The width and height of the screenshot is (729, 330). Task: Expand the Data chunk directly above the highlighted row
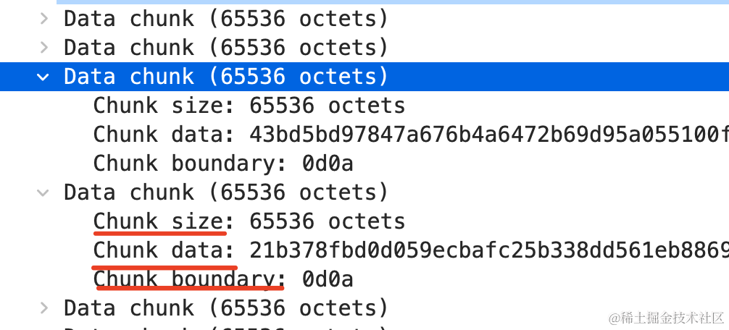(43, 47)
